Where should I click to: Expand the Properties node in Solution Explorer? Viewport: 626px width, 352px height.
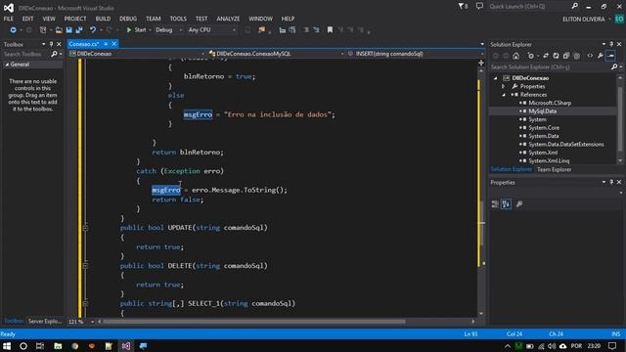[503, 87]
